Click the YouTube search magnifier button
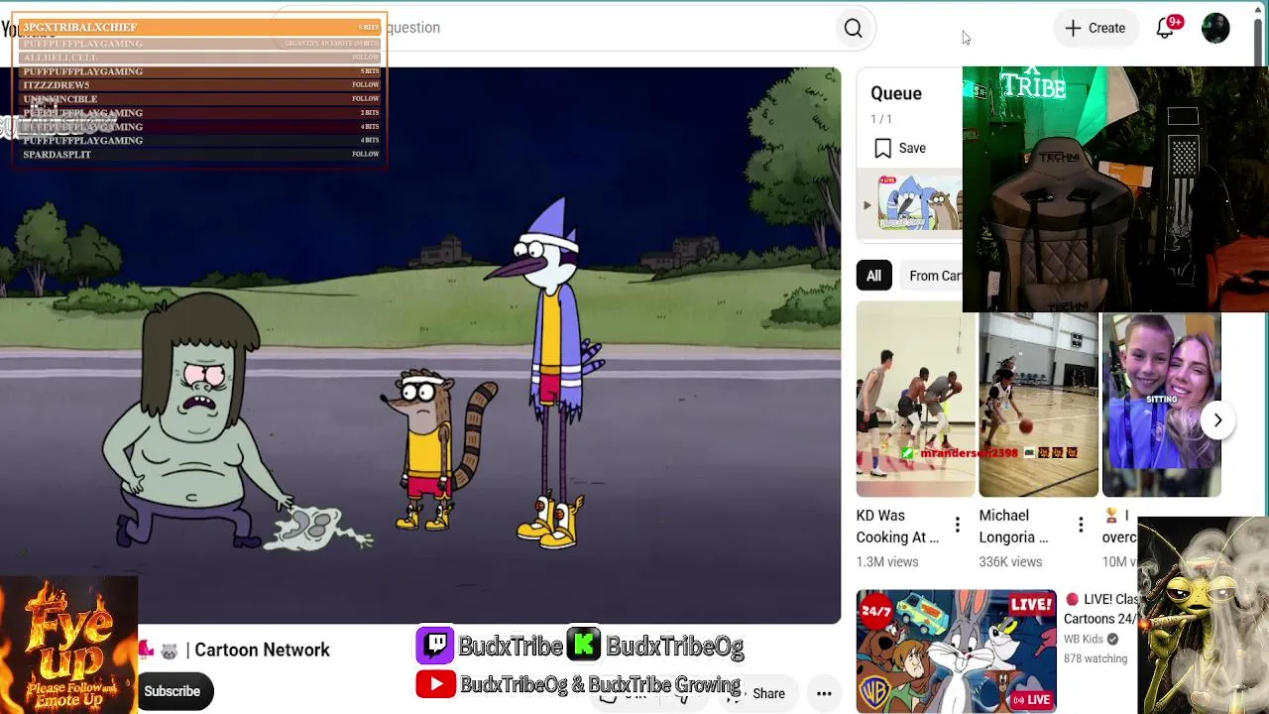The image size is (1269, 714). click(x=853, y=28)
